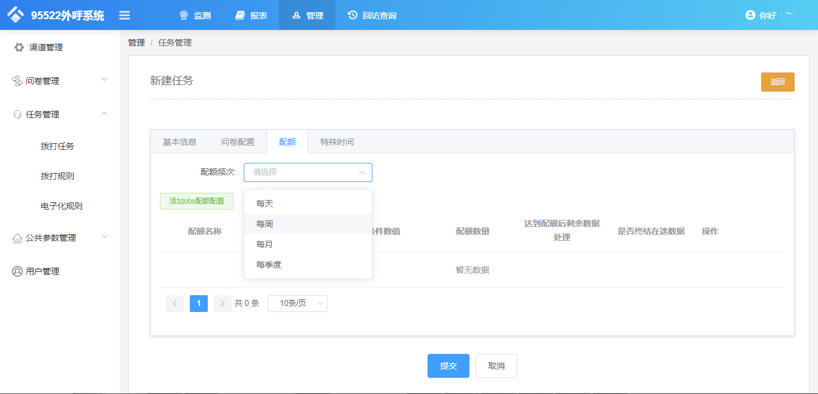Open 渠道管理 via its gear icon
The width and height of the screenshot is (818, 394).
pyautogui.click(x=19, y=47)
